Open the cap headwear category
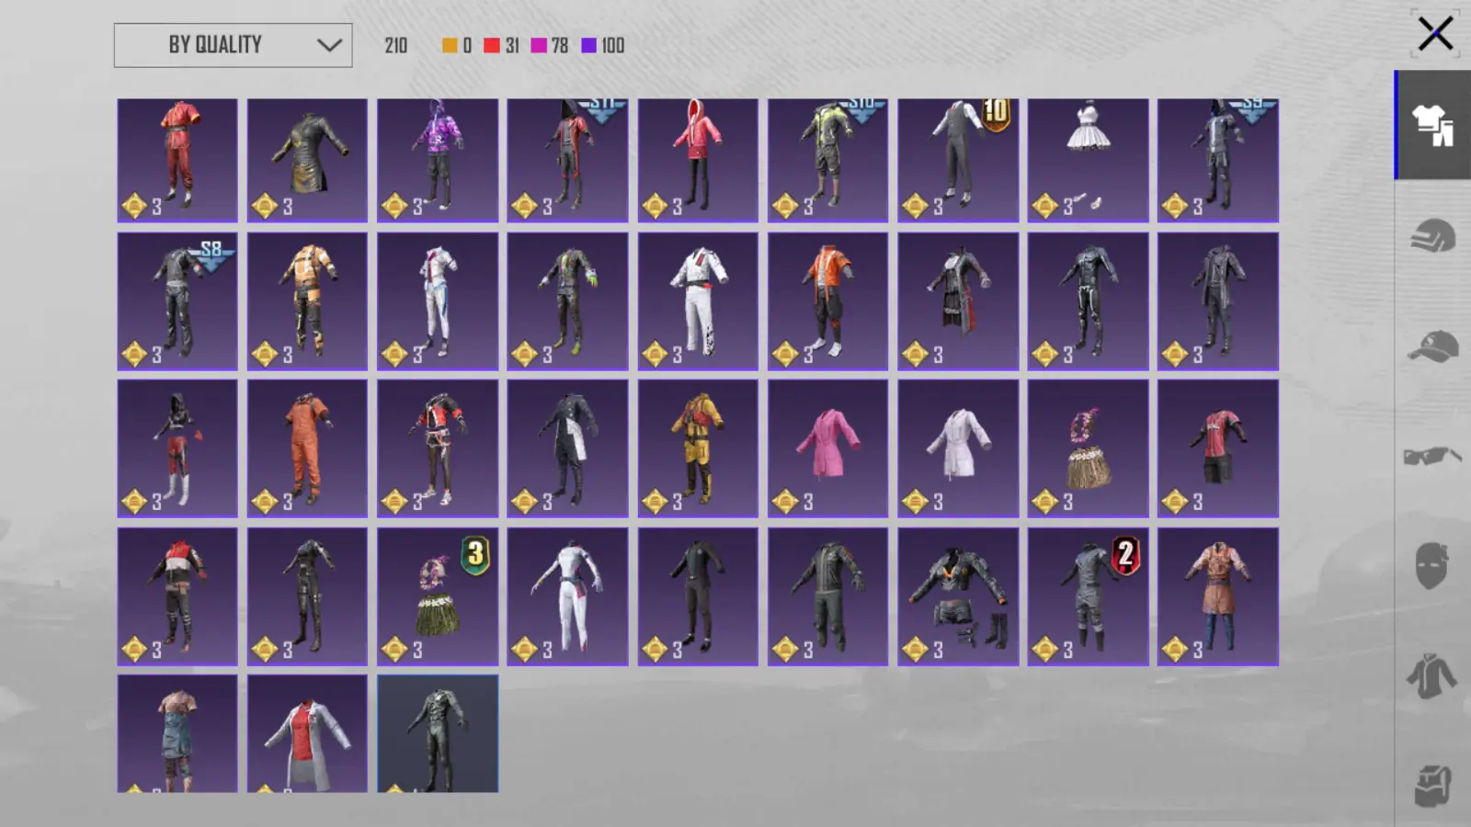This screenshot has height=827, width=1471. click(x=1432, y=346)
